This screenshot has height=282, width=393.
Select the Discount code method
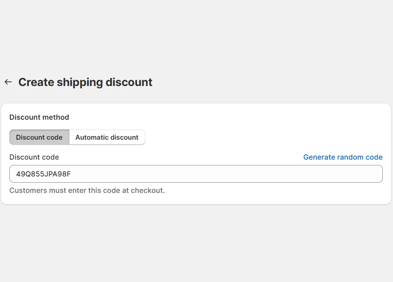pyautogui.click(x=39, y=137)
